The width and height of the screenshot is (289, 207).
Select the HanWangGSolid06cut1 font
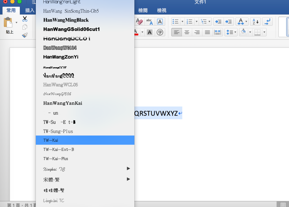tap(85, 29)
